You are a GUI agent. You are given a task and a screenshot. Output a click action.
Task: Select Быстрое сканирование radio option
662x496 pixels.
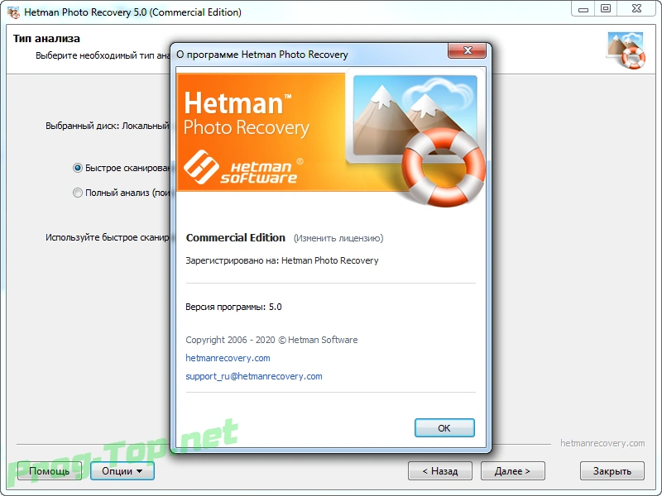(77, 168)
